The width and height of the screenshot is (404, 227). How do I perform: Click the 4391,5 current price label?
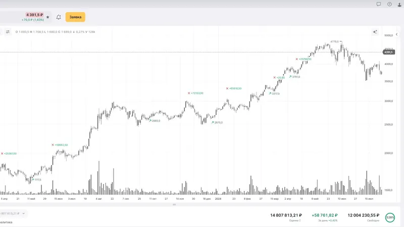pos(388,52)
